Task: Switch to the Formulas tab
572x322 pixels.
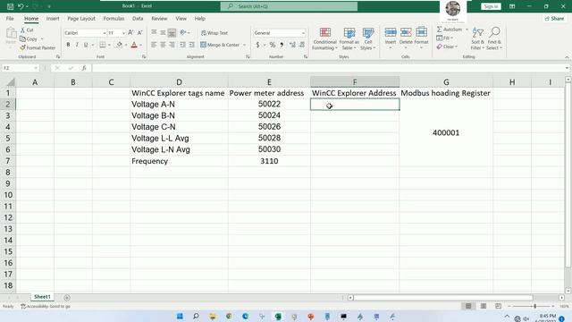Action: pos(114,18)
